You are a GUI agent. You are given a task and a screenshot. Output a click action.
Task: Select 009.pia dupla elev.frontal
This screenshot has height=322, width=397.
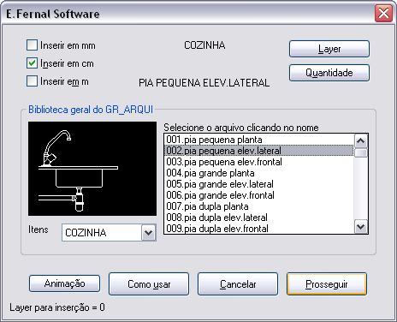pyautogui.click(x=259, y=229)
